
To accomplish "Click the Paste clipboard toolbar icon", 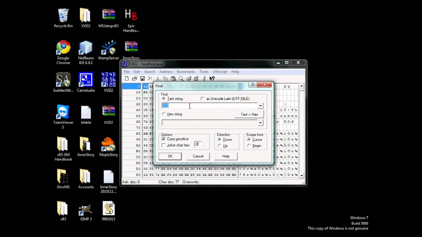I will tap(173, 78).
